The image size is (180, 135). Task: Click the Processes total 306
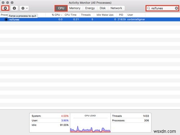(147, 121)
